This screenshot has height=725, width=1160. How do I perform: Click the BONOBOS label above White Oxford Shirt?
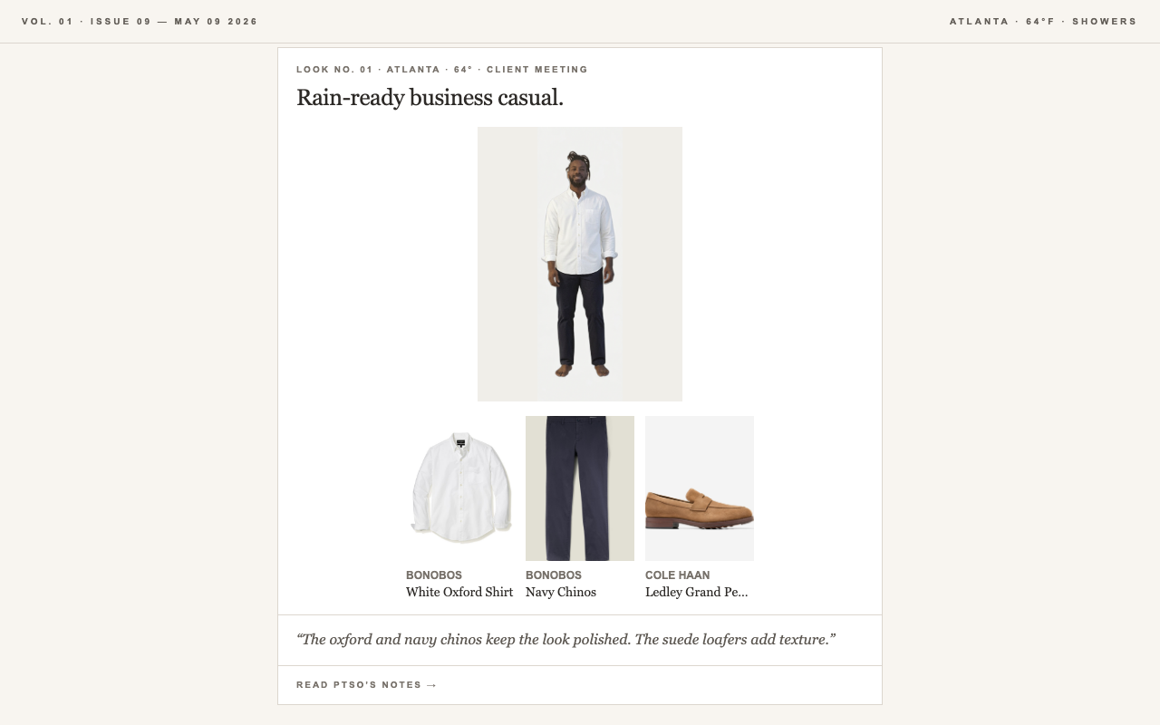click(x=434, y=575)
